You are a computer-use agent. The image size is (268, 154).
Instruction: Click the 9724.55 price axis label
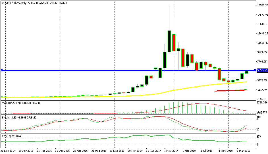point(262,52)
